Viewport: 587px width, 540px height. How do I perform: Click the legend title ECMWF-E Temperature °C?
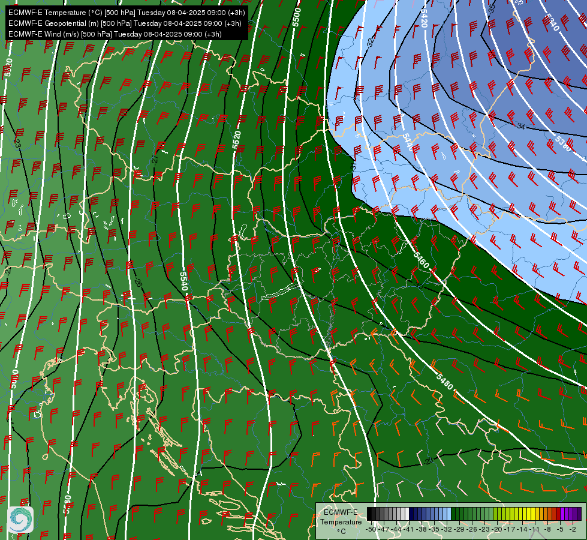(341, 521)
